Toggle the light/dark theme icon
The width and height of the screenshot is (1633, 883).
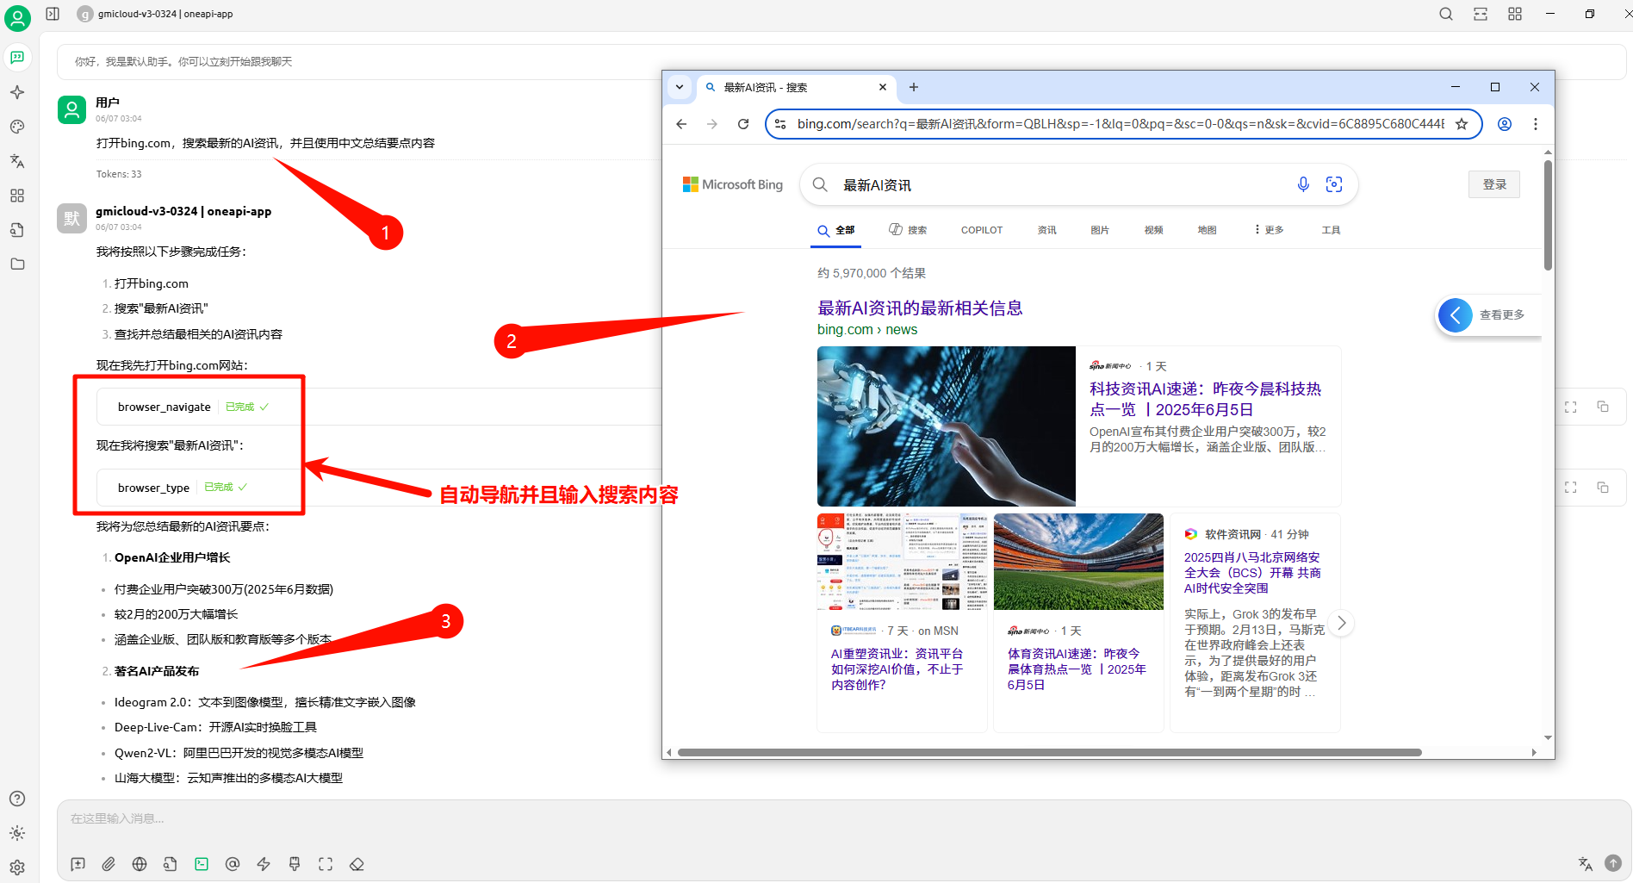point(17,833)
